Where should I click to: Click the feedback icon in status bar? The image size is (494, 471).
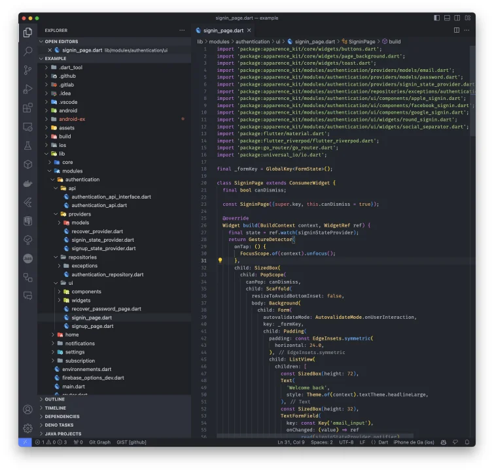click(x=455, y=442)
